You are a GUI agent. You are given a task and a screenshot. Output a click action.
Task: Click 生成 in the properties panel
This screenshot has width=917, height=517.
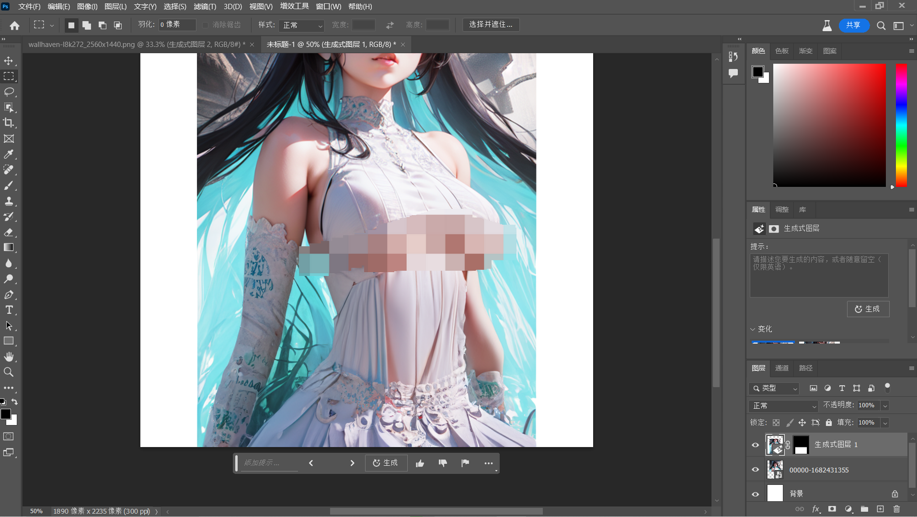(x=868, y=309)
